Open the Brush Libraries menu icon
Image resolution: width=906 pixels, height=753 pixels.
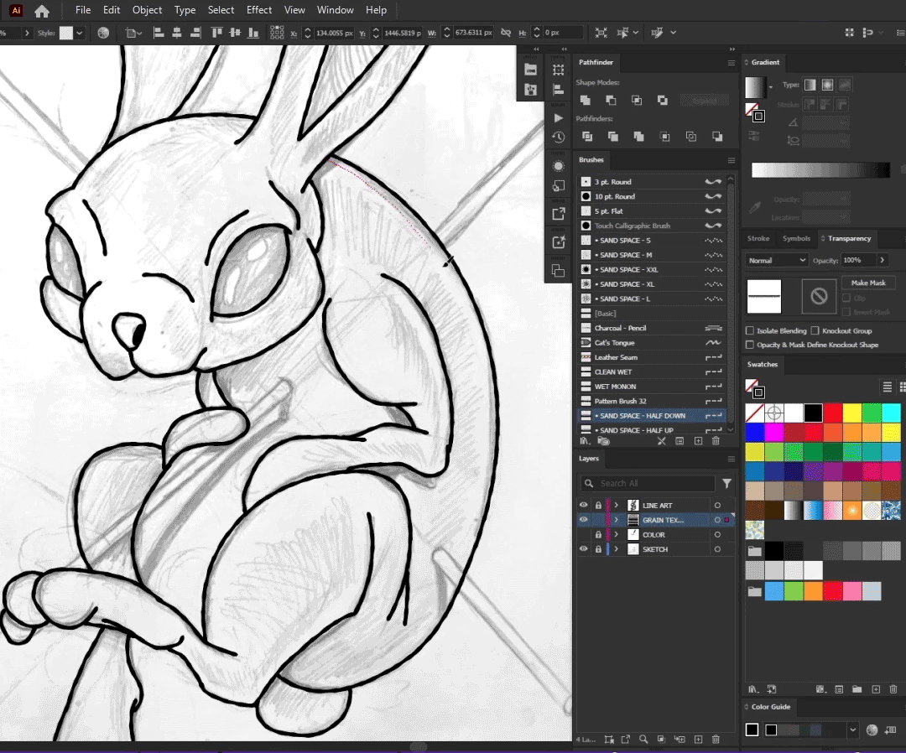pos(585,441)
